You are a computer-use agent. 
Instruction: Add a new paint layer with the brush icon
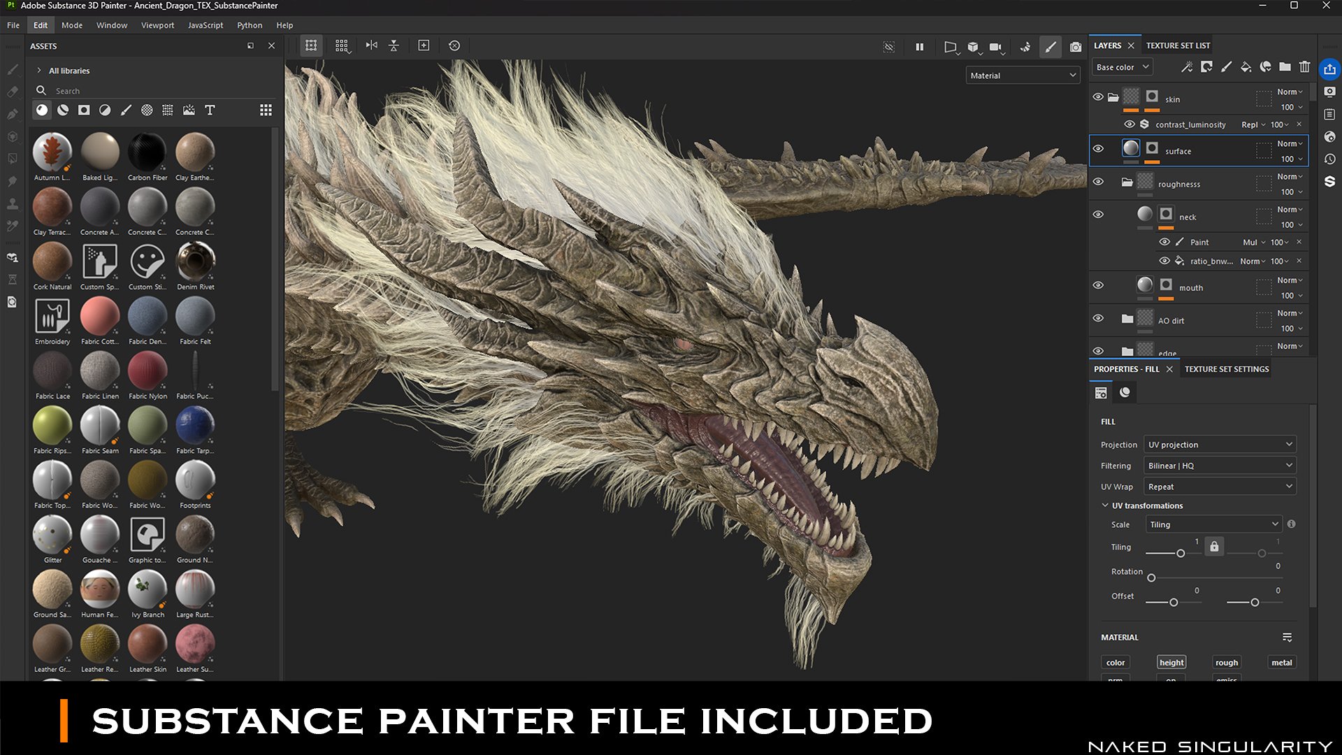click(x=1226, y=66)
